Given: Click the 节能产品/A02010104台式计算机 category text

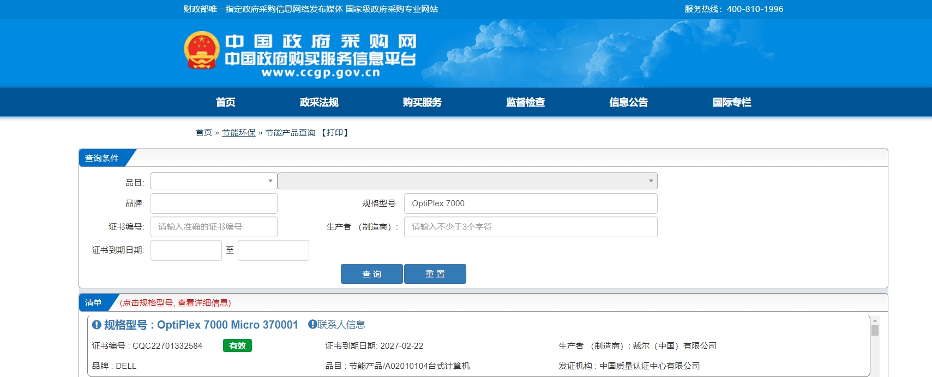Looking at the screenshot, I should coord(410,366).
